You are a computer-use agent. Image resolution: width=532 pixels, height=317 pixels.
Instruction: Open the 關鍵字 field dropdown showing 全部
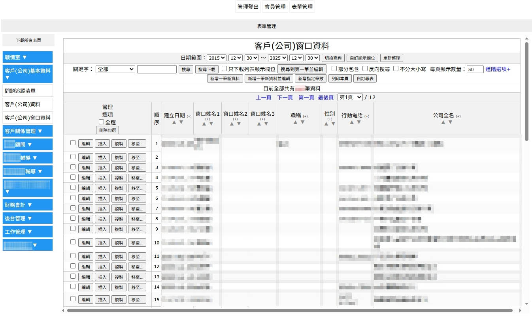tap(115, 69)
